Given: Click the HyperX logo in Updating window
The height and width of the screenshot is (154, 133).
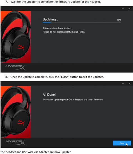Looking at the screenshot, I should pyautogui.click(x=15, y=67).
